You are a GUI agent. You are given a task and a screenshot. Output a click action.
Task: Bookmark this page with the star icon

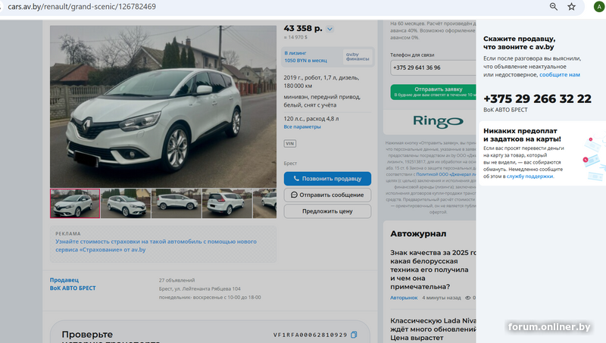point(571,7)
